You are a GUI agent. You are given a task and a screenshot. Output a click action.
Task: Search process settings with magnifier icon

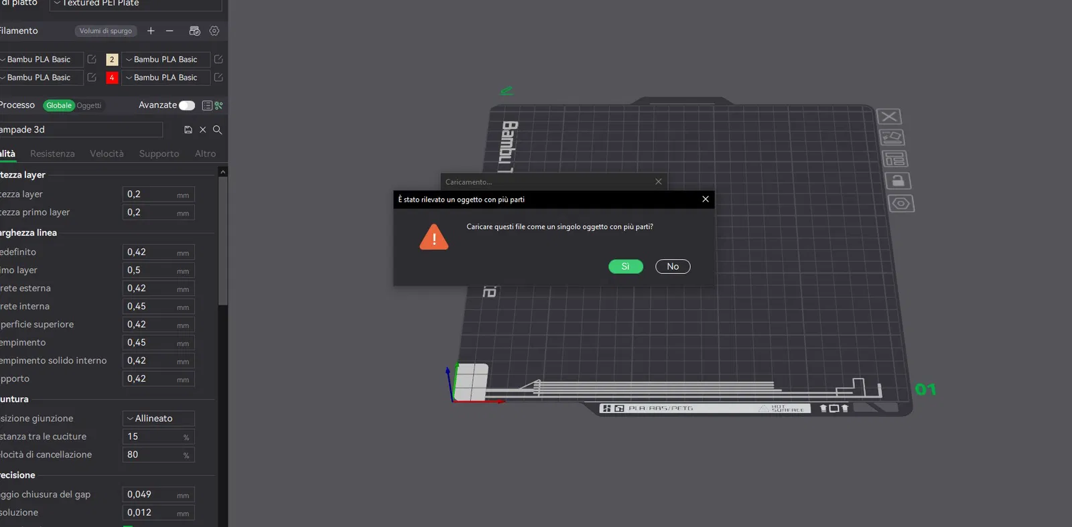pyautogui.click(x=217, y=130)
